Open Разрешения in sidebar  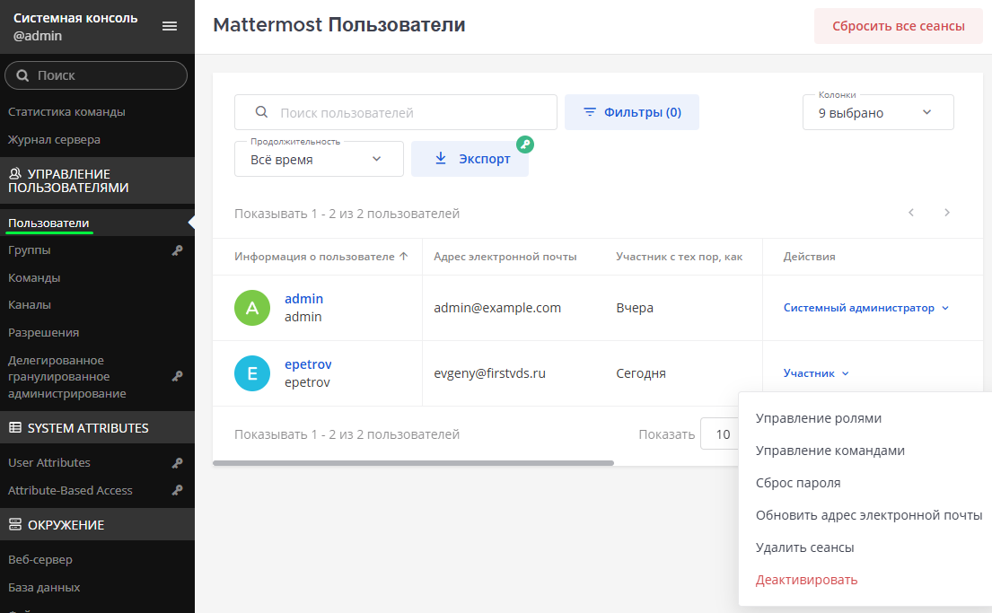[44, 332]
